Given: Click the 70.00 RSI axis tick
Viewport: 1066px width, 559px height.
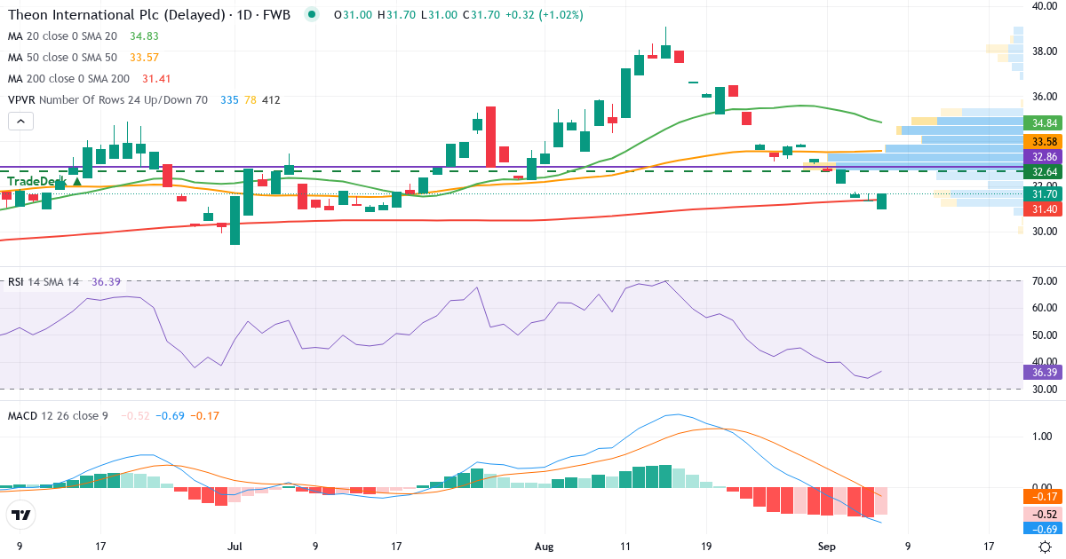Looking at the screenshot, I should [1045, 281].
